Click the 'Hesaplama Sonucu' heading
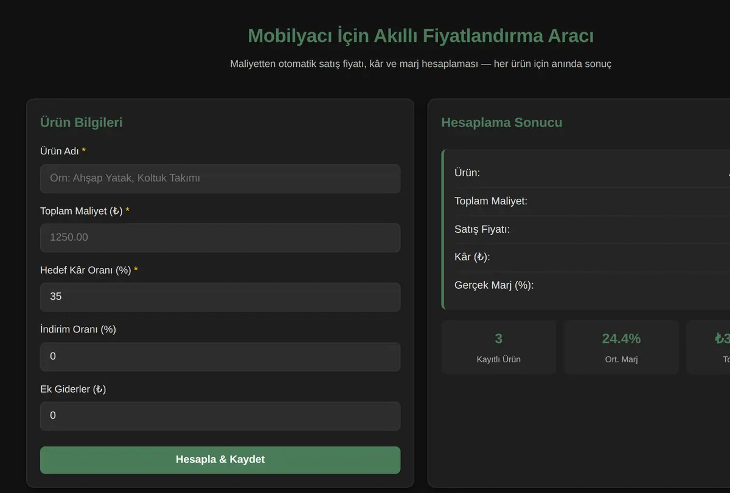Image resolution: width=730 pixels, height=493 pixels. tap(501, 122)
